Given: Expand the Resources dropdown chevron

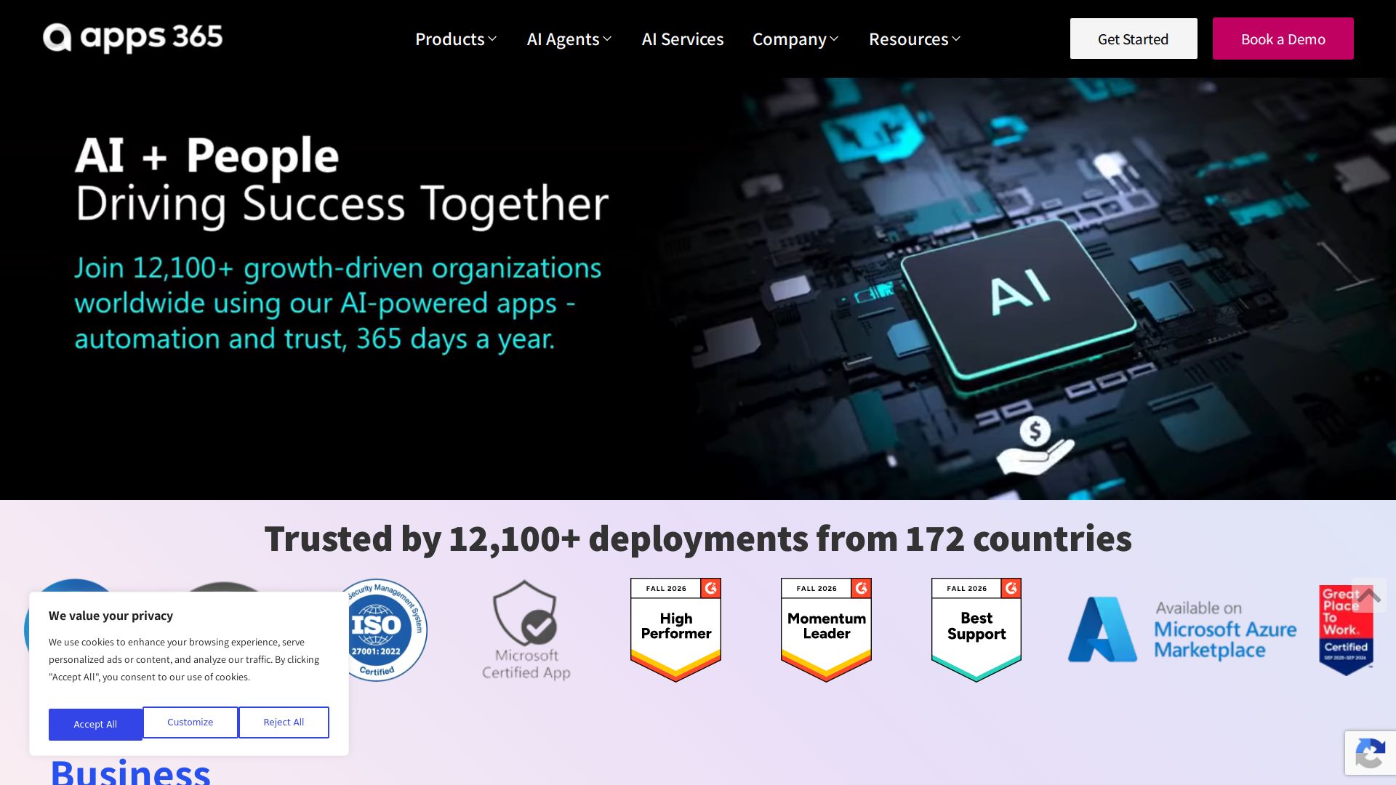Looking at the screenshot, I should tap(956, 39).
